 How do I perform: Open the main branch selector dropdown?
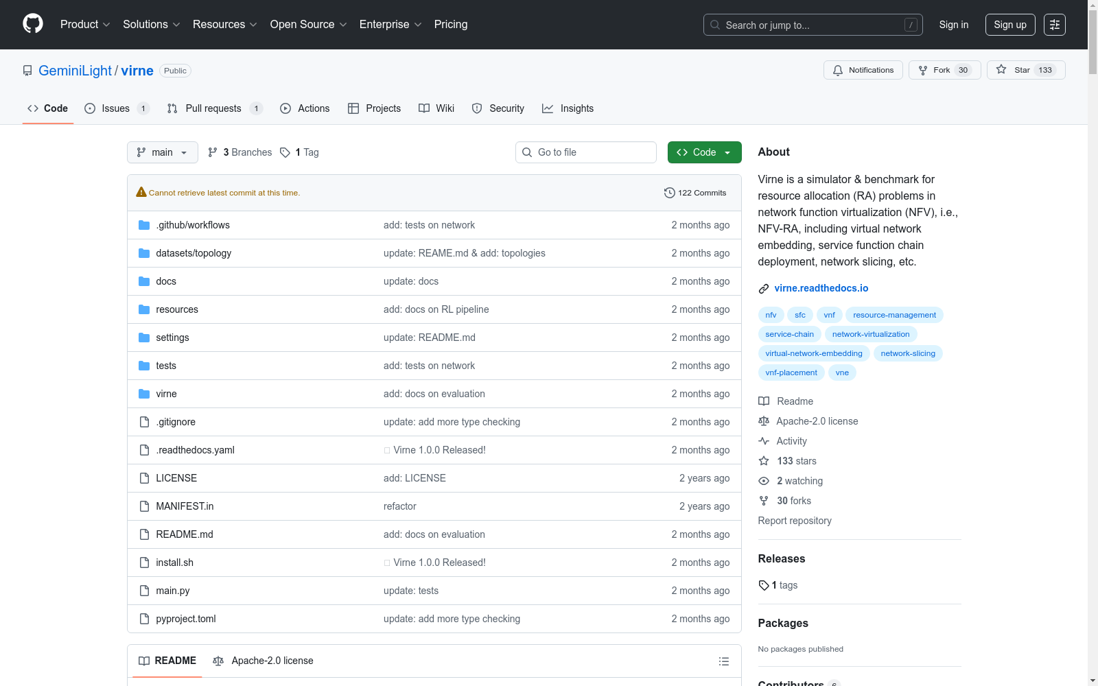163,152
